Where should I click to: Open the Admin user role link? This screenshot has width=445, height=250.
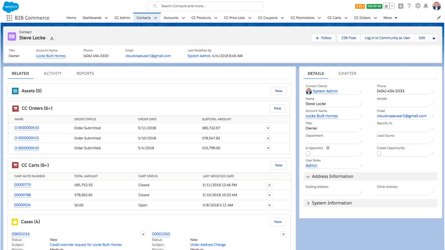click(x=311, y=166)
